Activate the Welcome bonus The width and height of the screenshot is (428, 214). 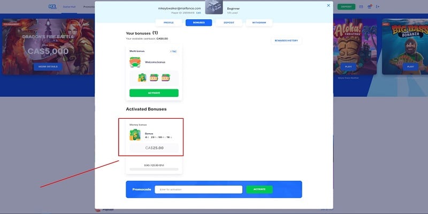tap(154, 93)
